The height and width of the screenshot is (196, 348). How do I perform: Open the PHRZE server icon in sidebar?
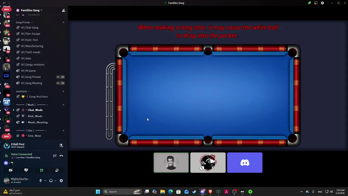7,102
